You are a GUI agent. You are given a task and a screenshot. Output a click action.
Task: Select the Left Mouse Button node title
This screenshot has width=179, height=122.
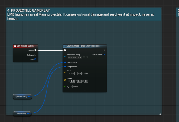click(x=25, y=46)
